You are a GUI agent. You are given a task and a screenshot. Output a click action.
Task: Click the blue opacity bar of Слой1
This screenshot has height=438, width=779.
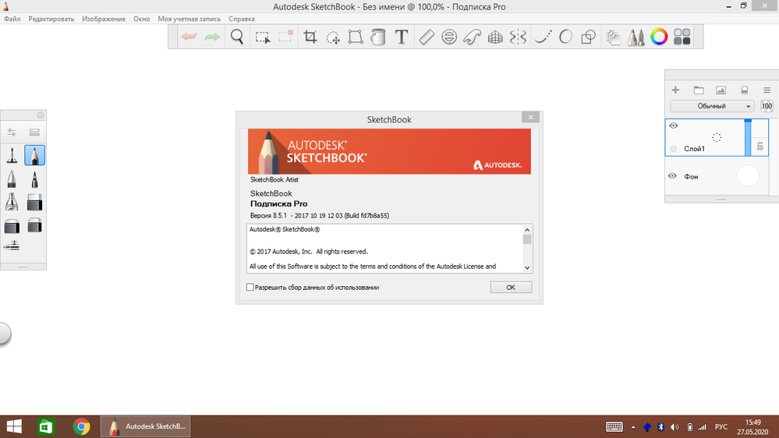748,138
